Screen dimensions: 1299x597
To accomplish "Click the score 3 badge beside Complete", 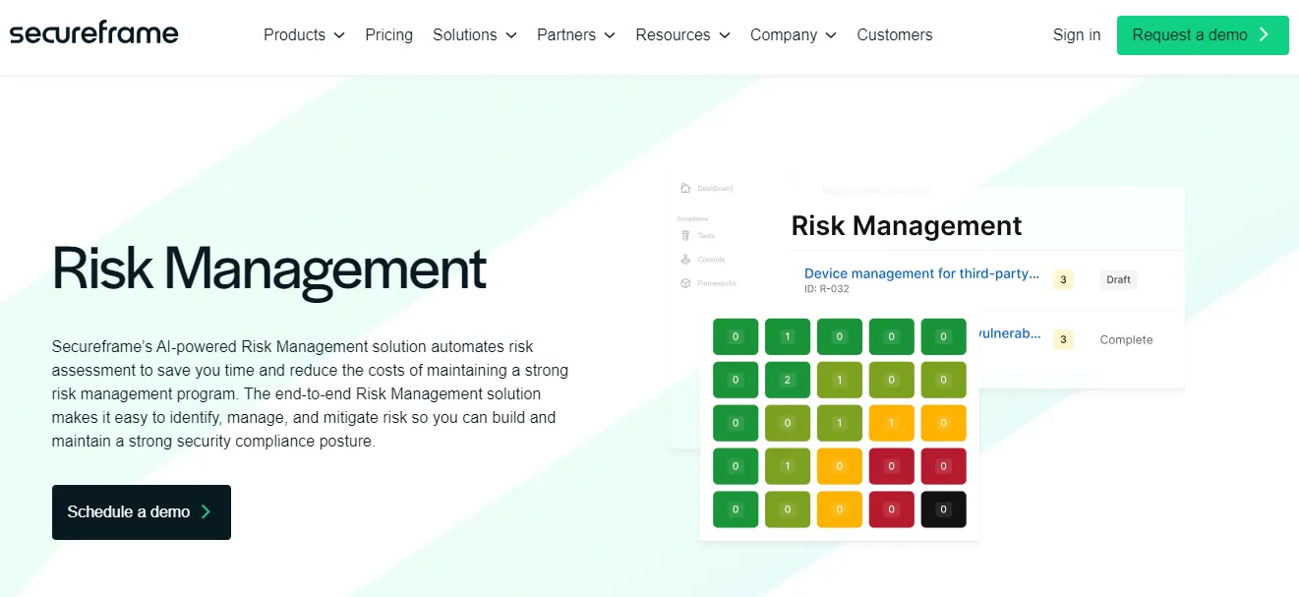I will 1063,339.
